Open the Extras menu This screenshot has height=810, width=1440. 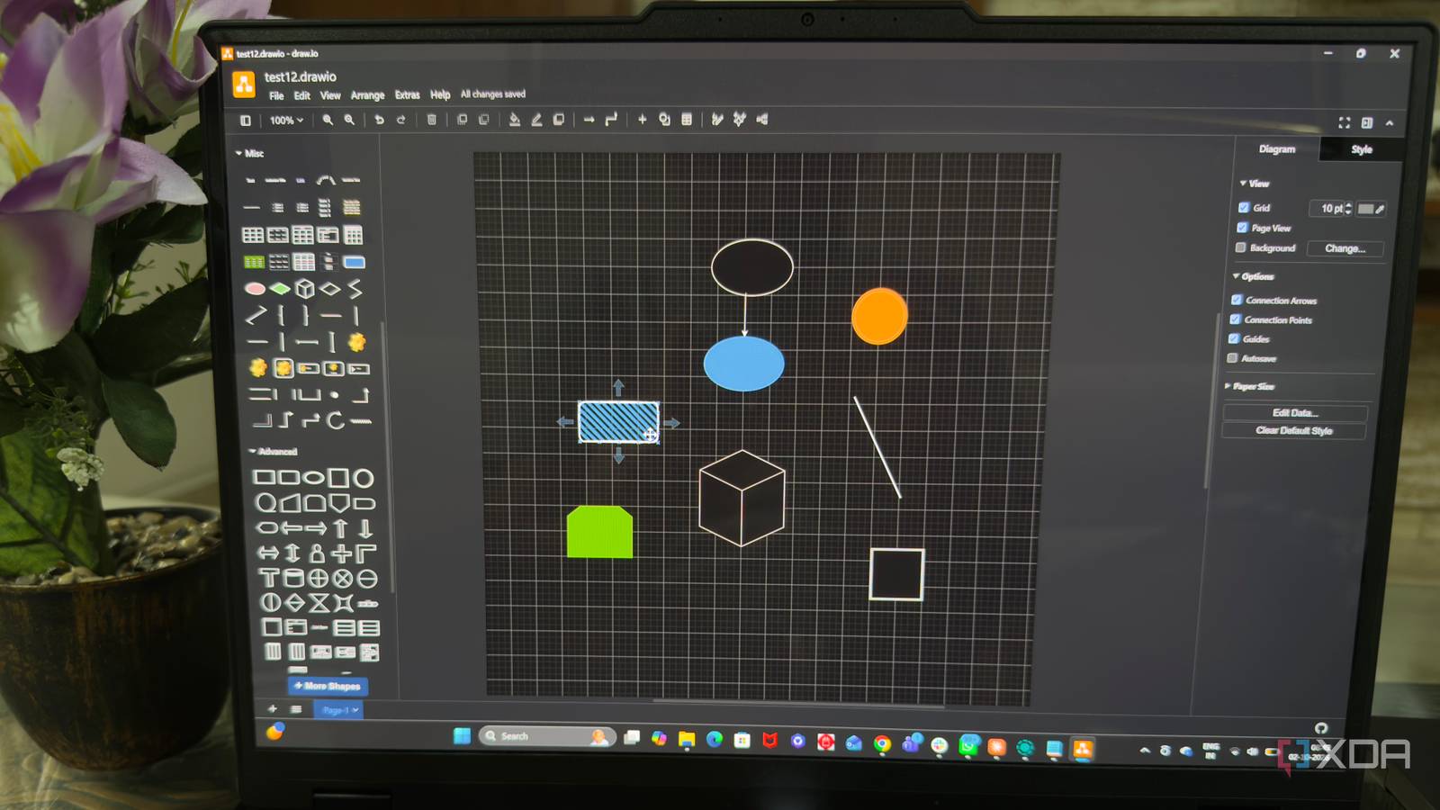click(x=407, y=94)
